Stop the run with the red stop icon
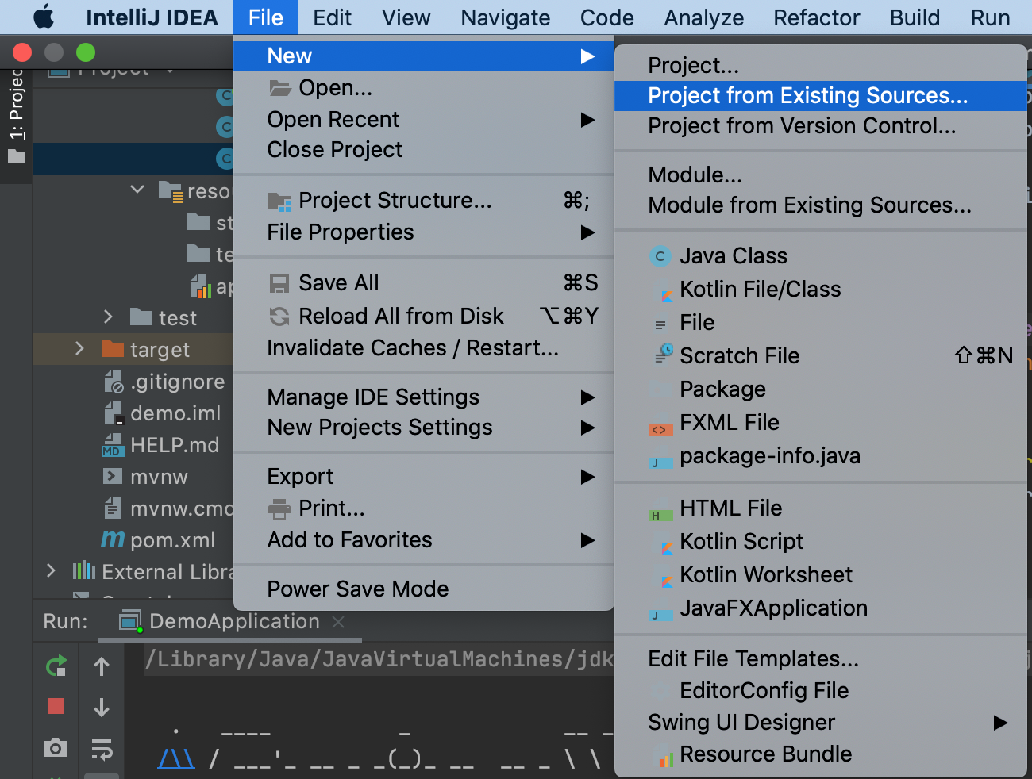 click(56, 706)
